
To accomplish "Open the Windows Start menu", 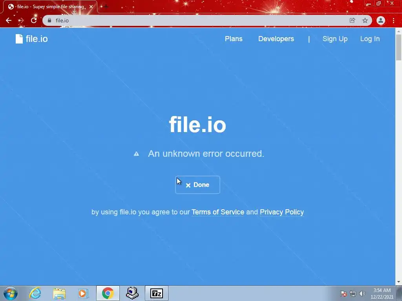I will [11, 293].
